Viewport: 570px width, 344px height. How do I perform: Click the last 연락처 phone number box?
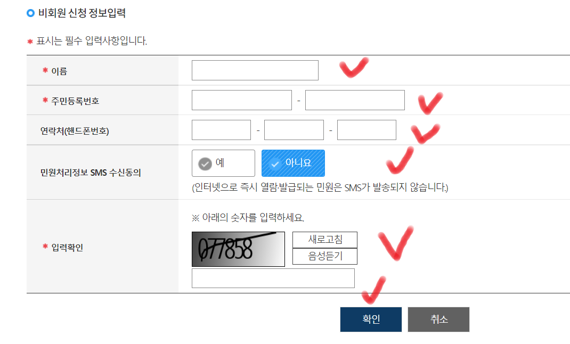click(x=367, y=130)
